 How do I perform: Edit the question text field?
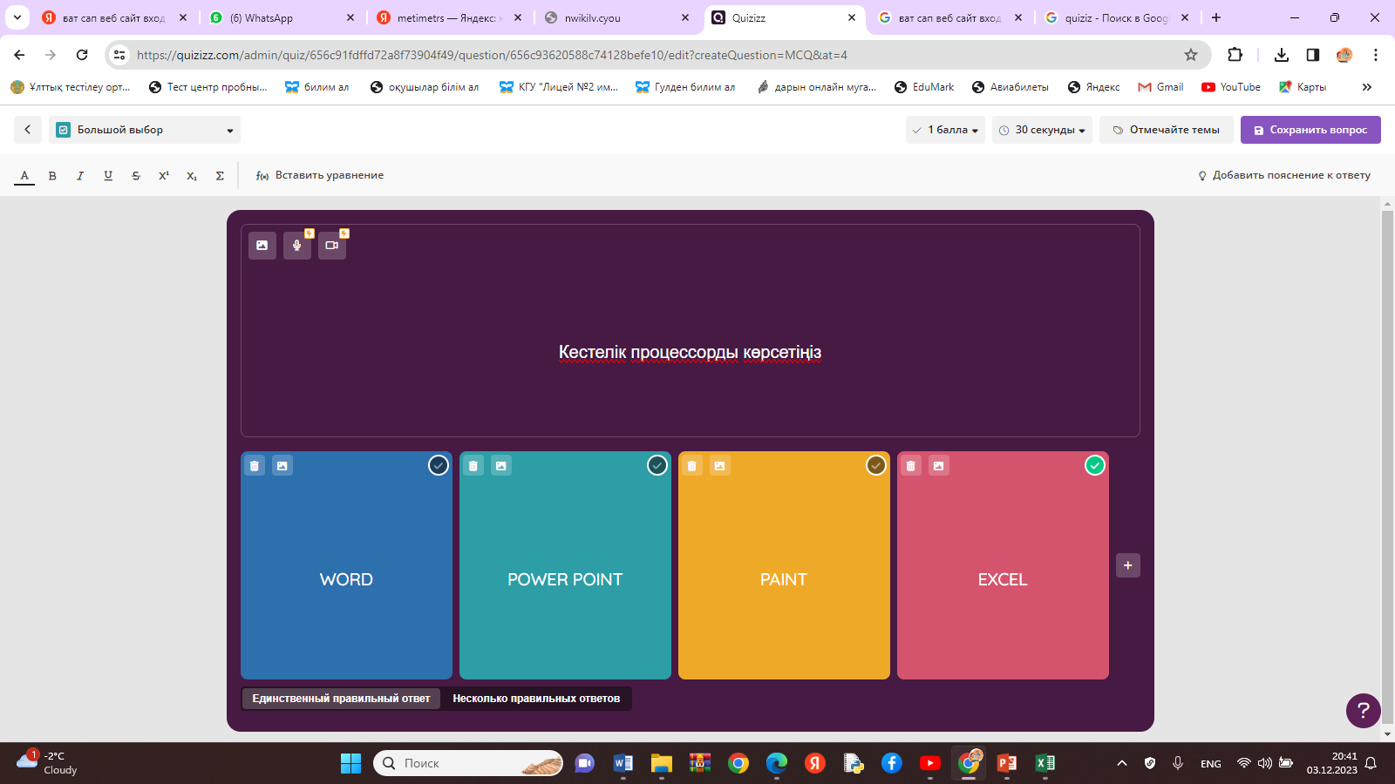click(691, 352)
